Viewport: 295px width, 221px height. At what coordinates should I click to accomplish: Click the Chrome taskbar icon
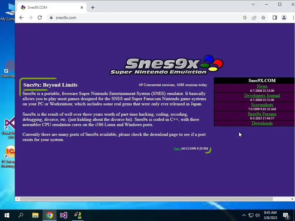(50, 215)
